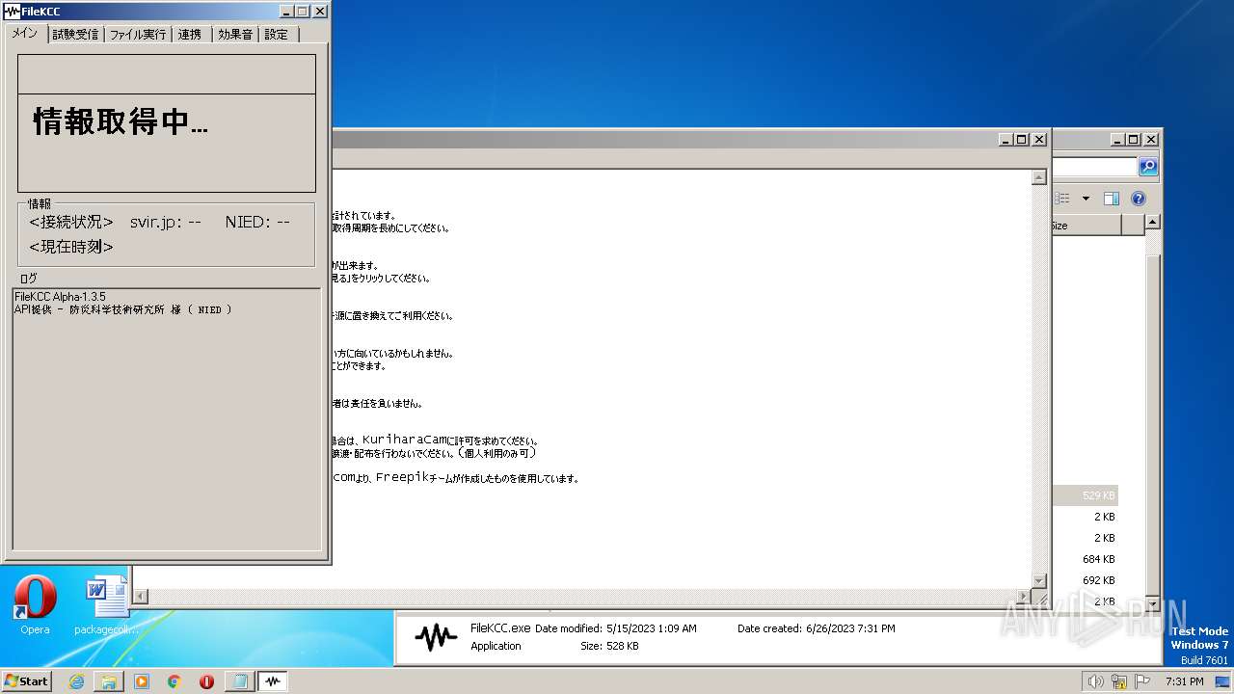Open the 試験受信 tab
Viewport: 1234px width, 694px height.
(75, 35)
